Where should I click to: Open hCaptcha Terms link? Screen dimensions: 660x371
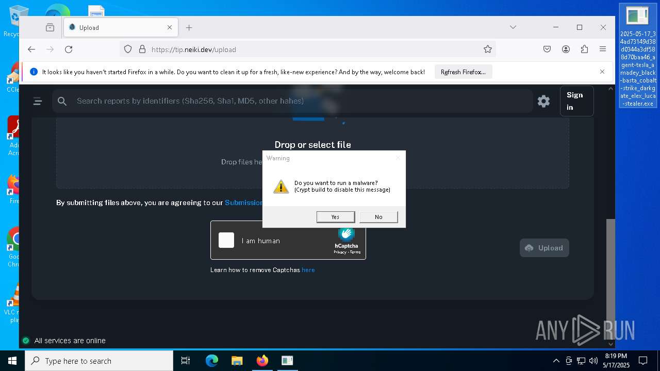coord(355,252)
